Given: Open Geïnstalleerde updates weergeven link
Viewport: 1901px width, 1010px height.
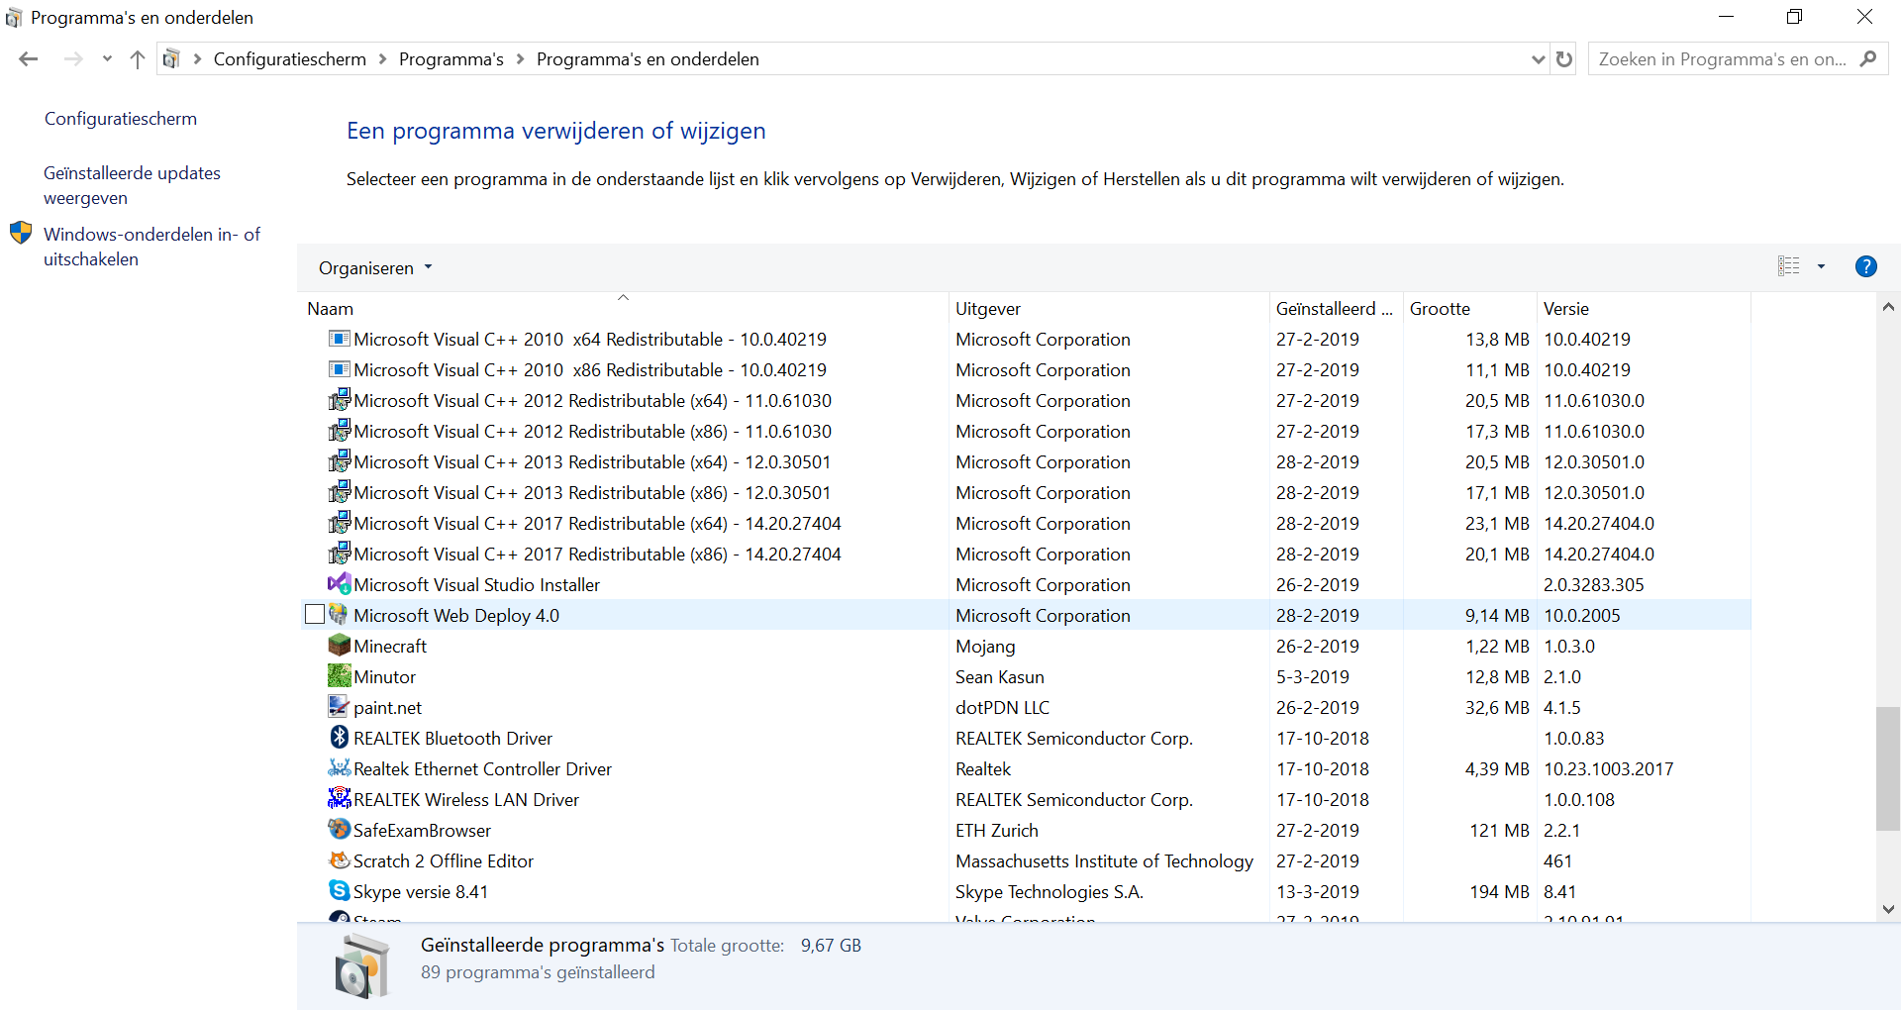Looking at the screenshot, I should pos(132,185).
